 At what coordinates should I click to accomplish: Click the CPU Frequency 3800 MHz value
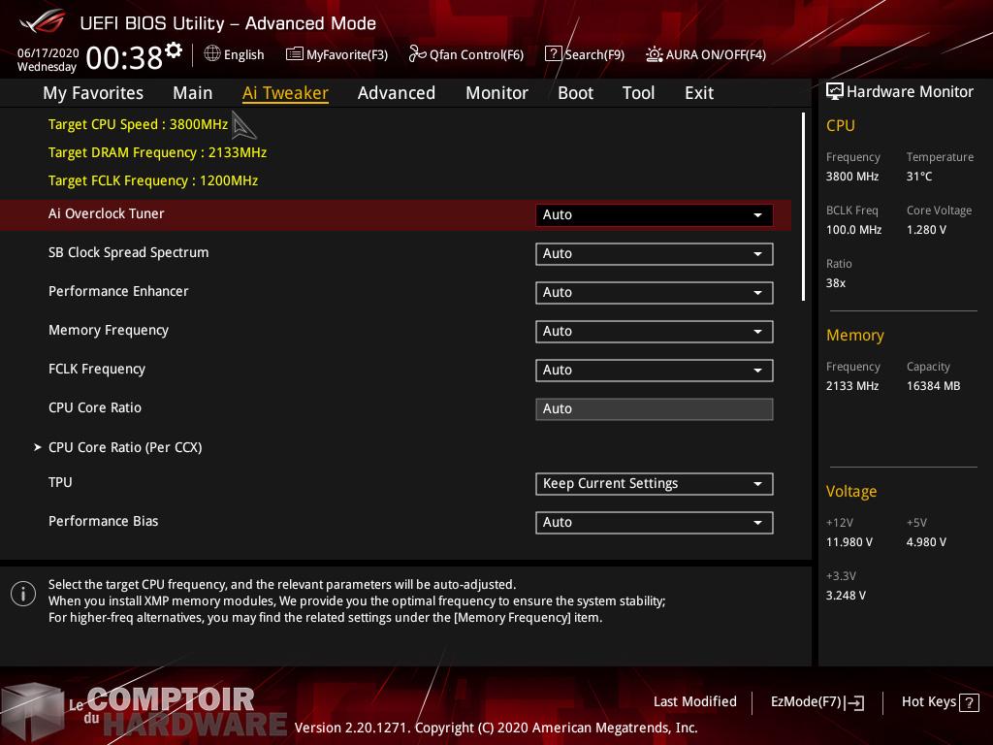pyautogui.click(x=851, y=177)
